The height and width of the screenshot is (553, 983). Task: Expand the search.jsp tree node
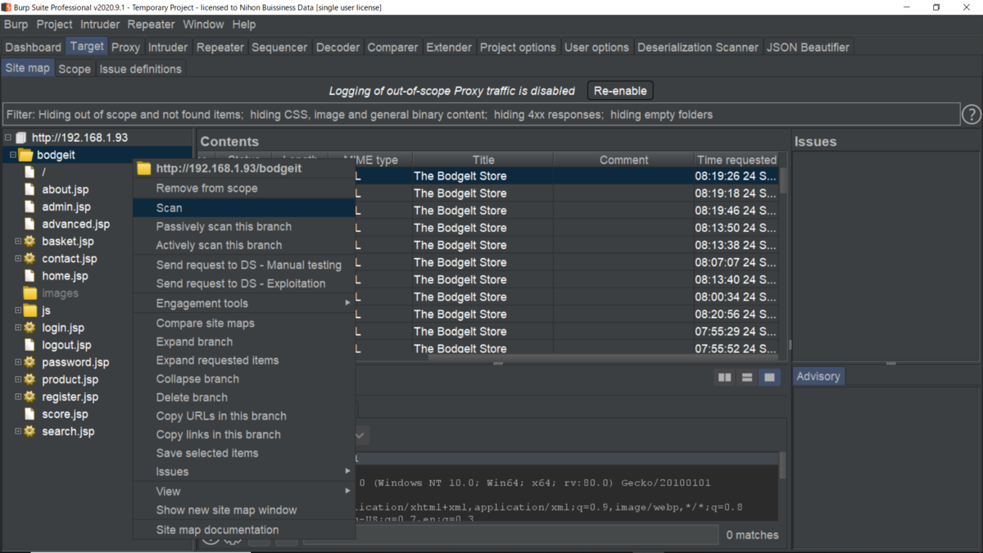click(18, 431)
